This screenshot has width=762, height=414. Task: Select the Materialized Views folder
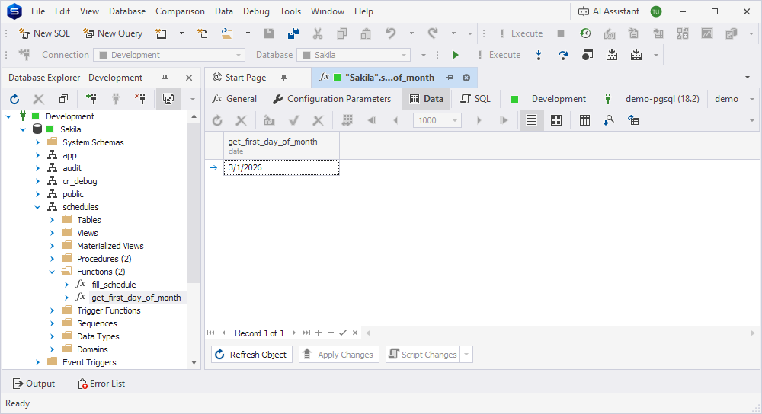(110, 246)
